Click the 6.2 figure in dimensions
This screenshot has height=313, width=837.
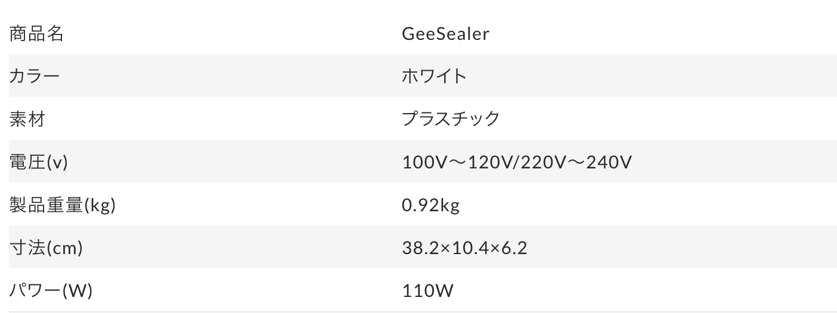coord(516,248)
